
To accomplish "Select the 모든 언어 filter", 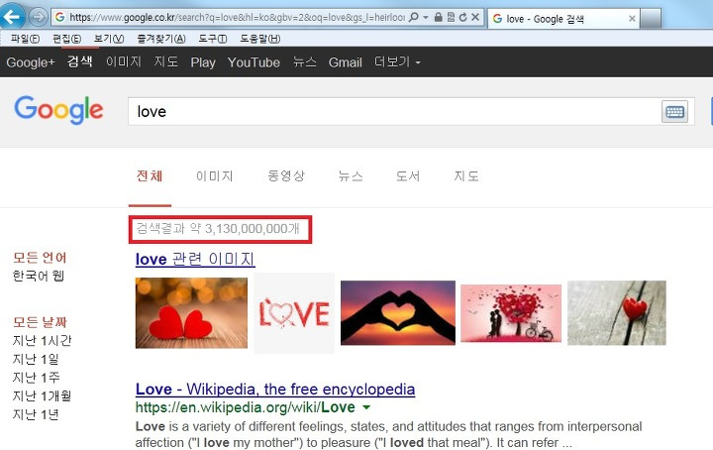I will pyautogui.click(x=40, y=258).
